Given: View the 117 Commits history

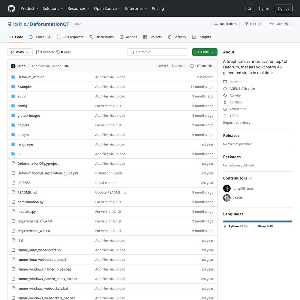Looking at the screenshot, I should 201,66.
